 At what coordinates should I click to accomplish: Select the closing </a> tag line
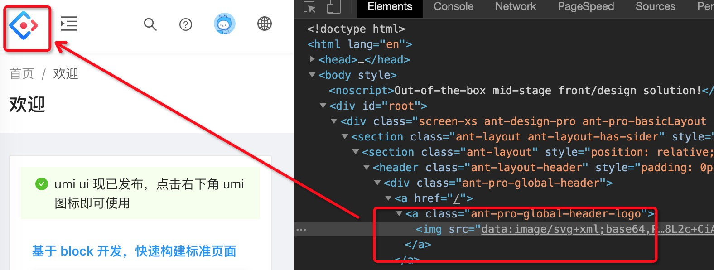[x=418, y=245]
